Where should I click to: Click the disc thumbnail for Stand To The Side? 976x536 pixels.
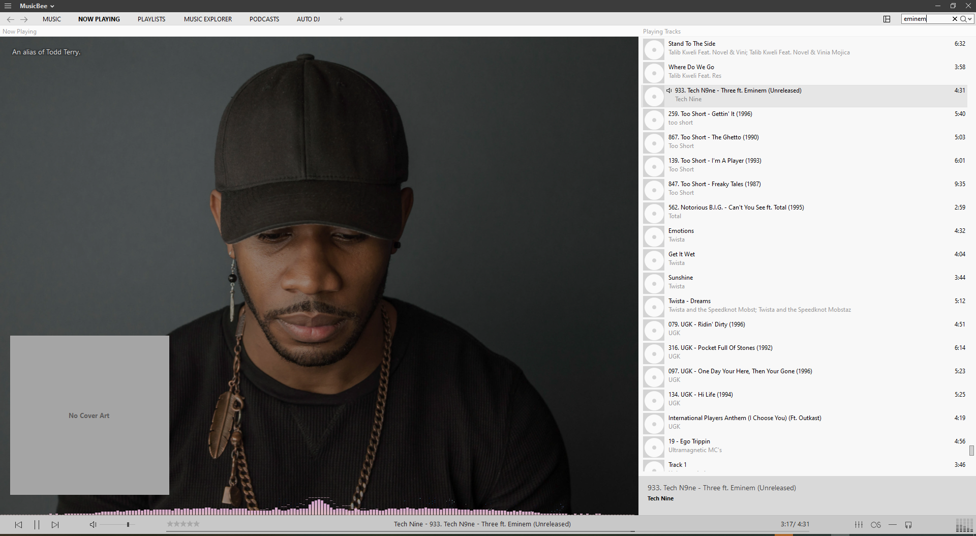click(x=654, y=49)
